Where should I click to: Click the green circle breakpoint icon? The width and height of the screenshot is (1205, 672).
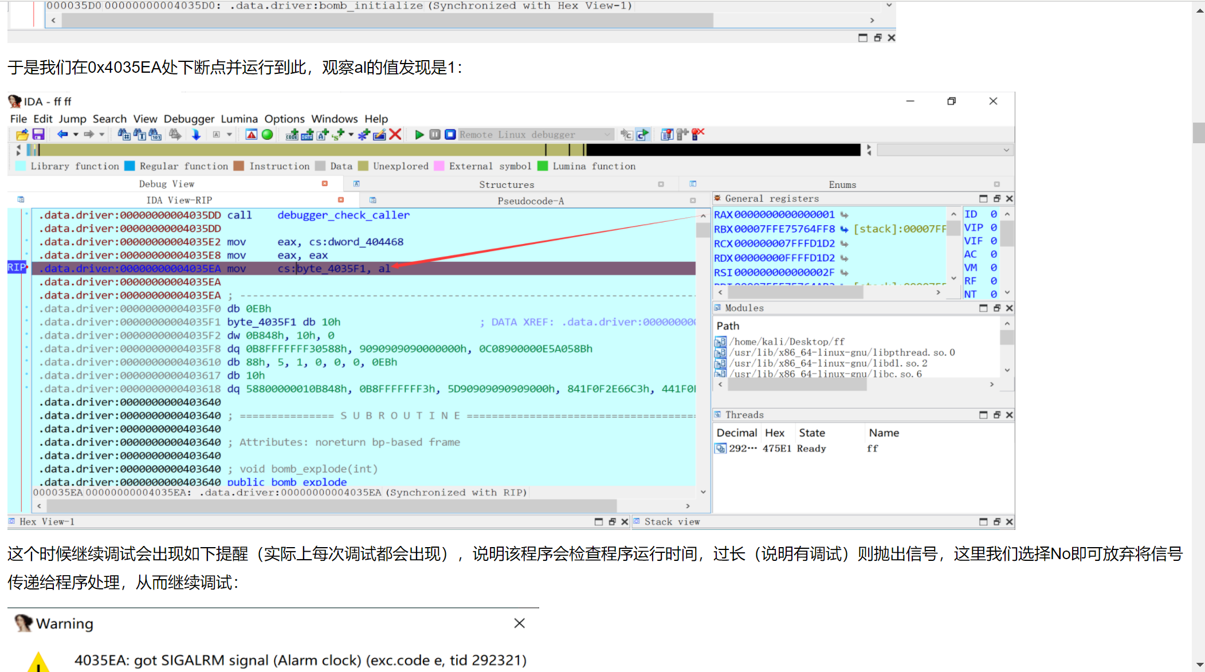(x=268, y=135)
